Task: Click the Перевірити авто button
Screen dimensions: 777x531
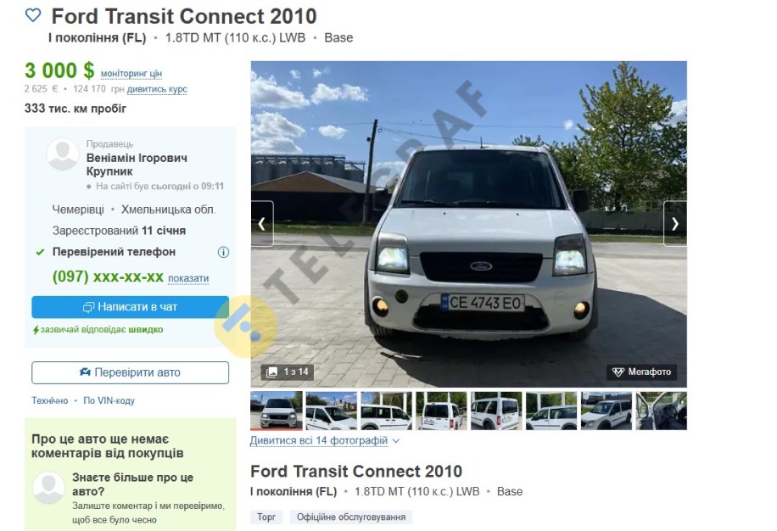Action: click(131, 372)
